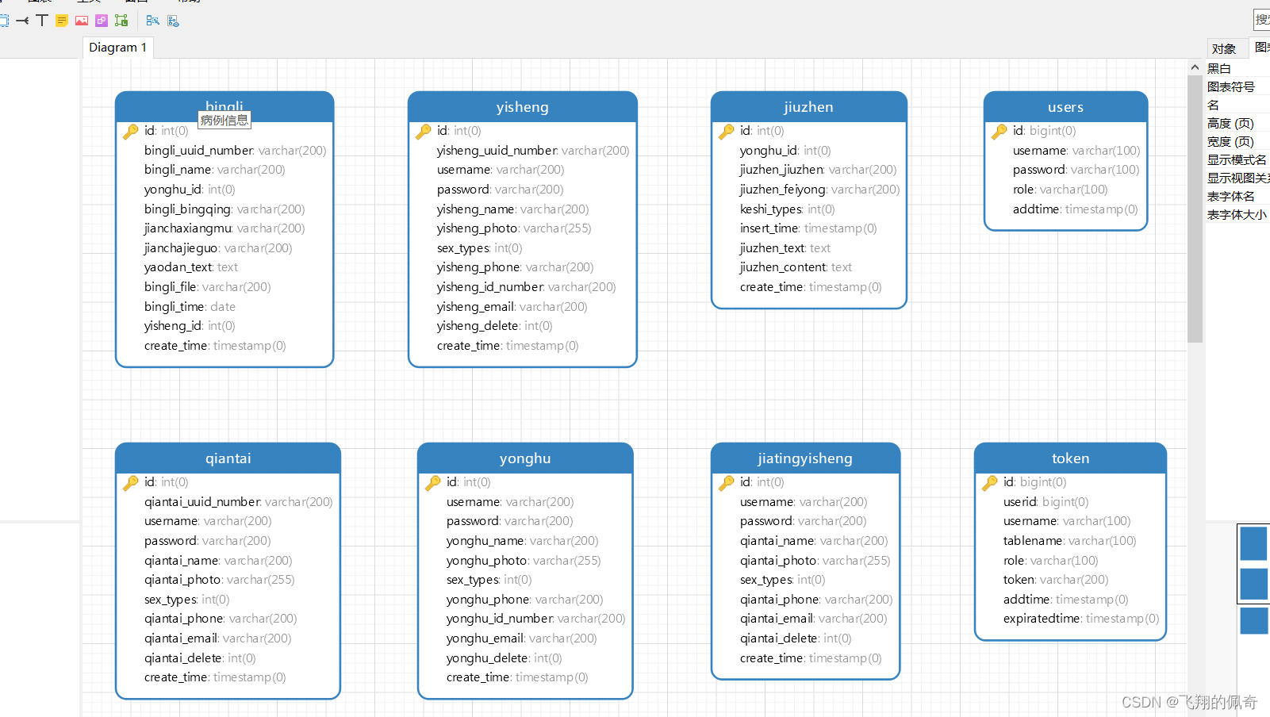Click qiantai_delete field in qiantai table
The height and width of the screenshot is (717, 1270).
point(200,658)
